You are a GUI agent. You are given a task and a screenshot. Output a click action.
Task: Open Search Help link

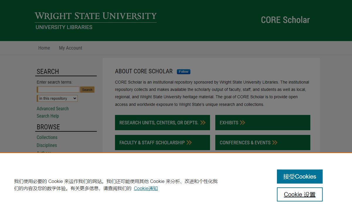click(x=48, y=116)
